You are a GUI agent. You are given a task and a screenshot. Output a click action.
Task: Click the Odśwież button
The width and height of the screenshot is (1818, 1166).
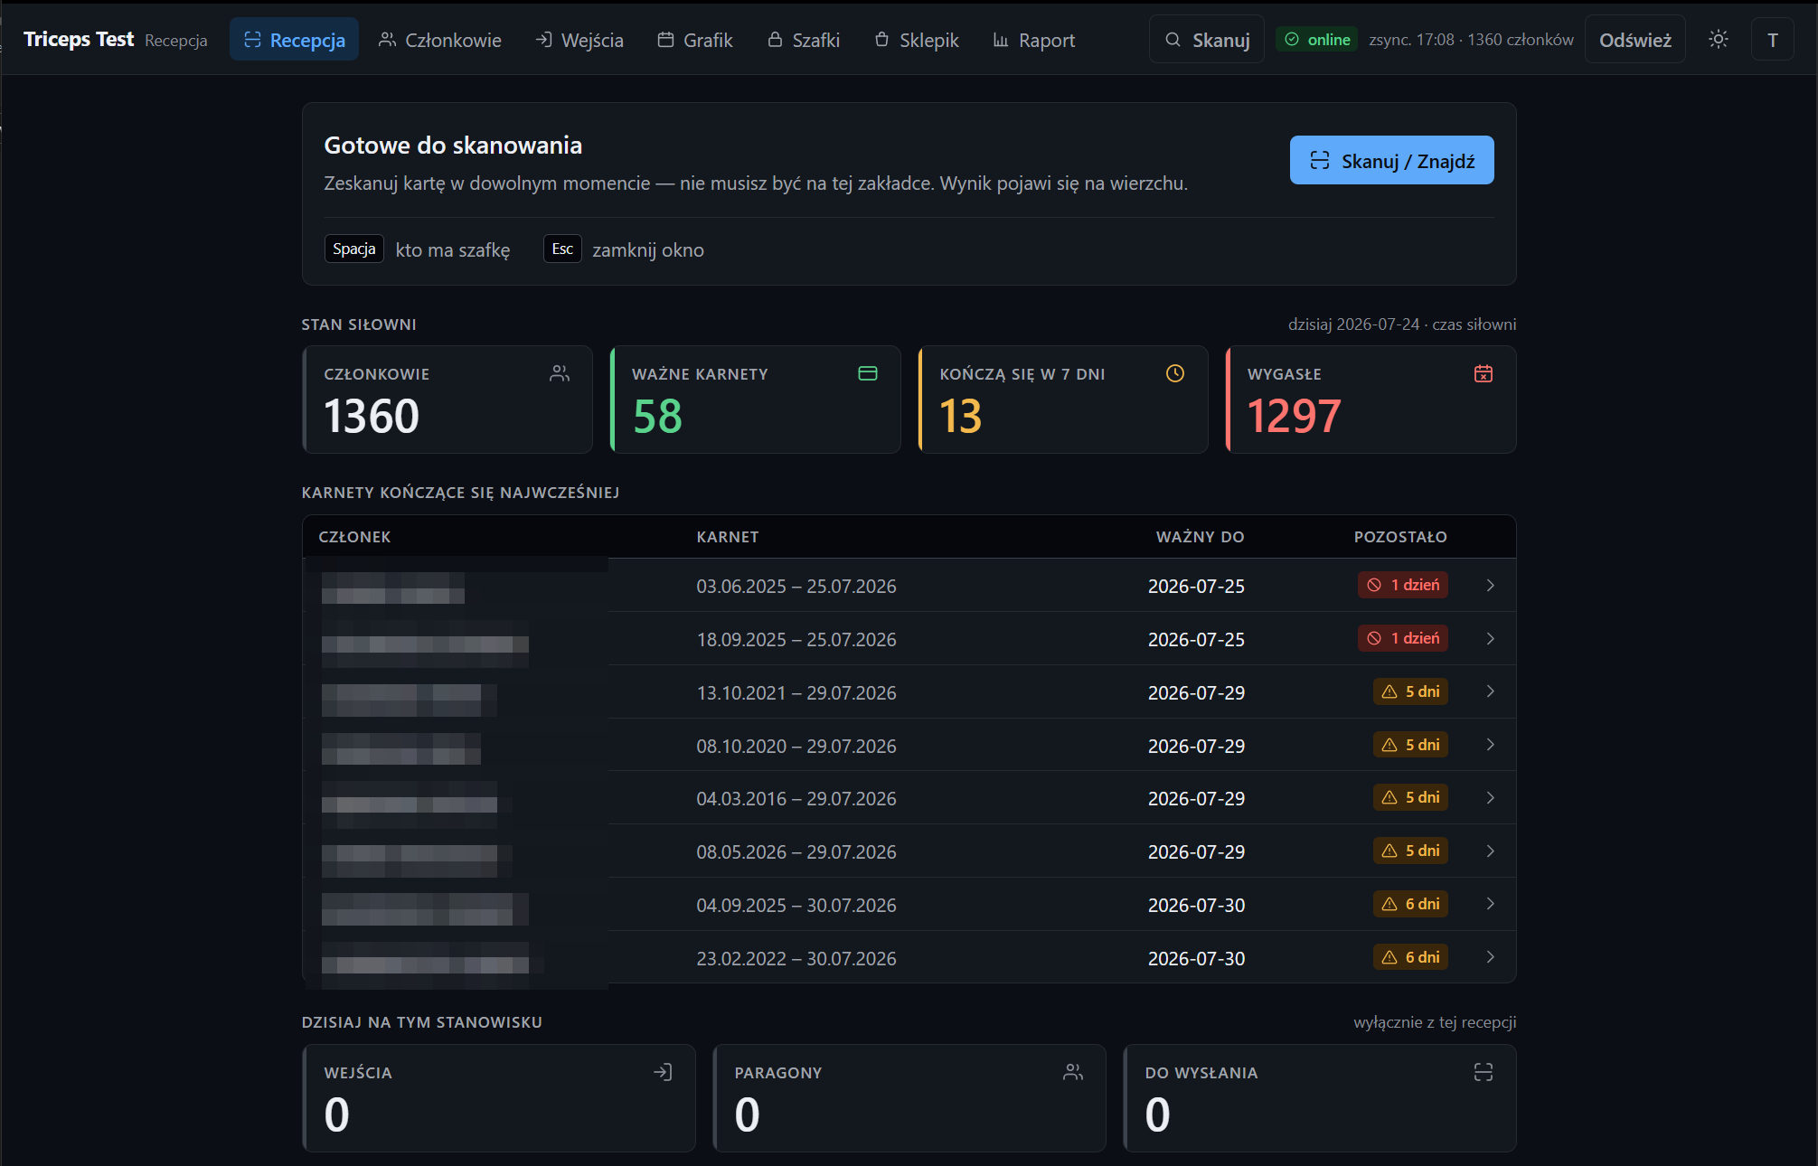point(1634,40)
